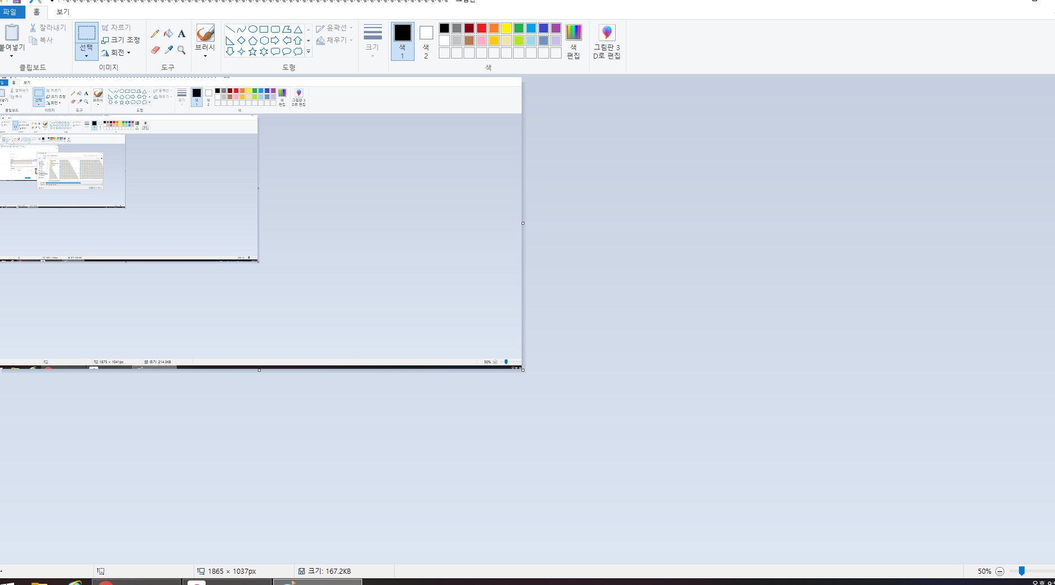Pick the green palette color
Image resolution: width=1055 pixels, height=585 pixels.
519,28
